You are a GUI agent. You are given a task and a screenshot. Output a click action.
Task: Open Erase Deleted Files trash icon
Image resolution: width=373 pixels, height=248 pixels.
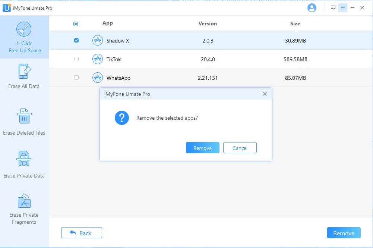pos(24,116)
